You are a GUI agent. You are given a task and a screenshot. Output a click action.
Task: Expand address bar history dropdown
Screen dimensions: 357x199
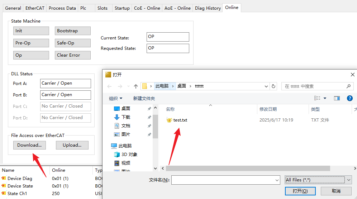click(x=266, y=86)
